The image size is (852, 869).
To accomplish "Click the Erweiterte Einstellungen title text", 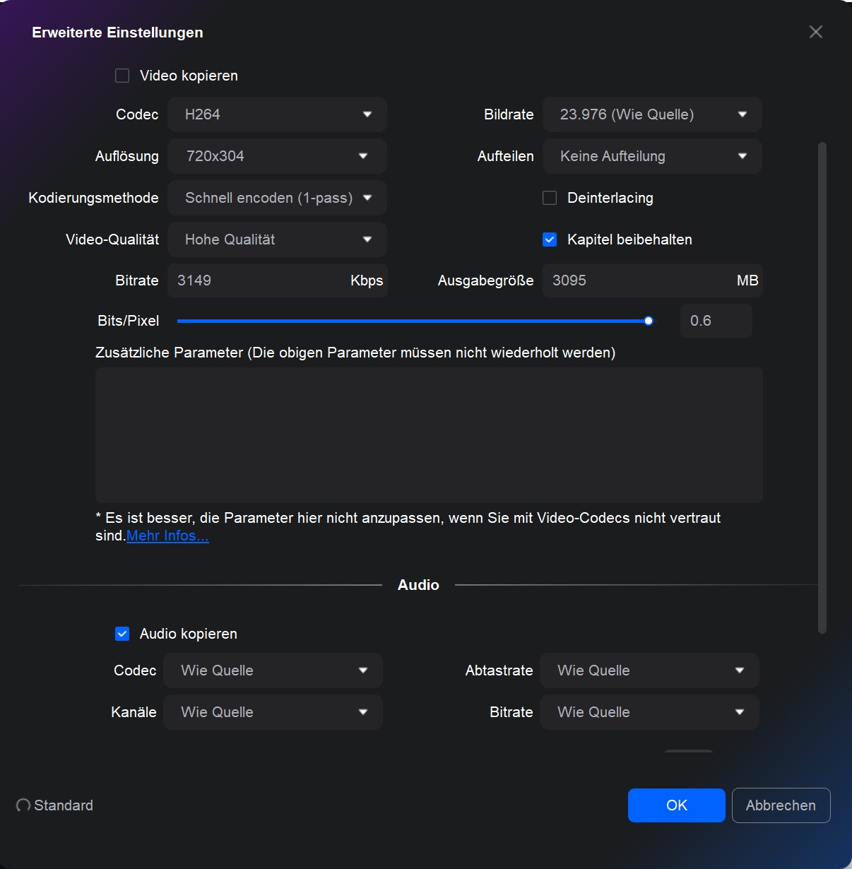I will coord(117,32).
